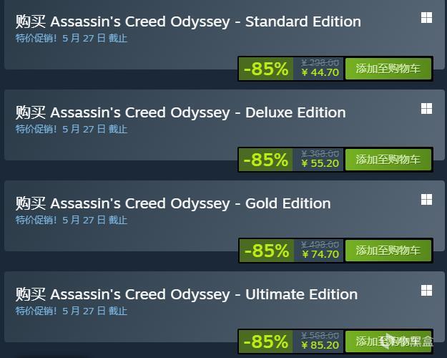Click the ¥ 44.70 discounted price
Image resolution: width=447 pixels, height=358 pixels.
click(320, 73)
